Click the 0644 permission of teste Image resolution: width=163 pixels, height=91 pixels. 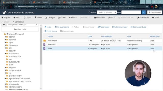point(152,49)
